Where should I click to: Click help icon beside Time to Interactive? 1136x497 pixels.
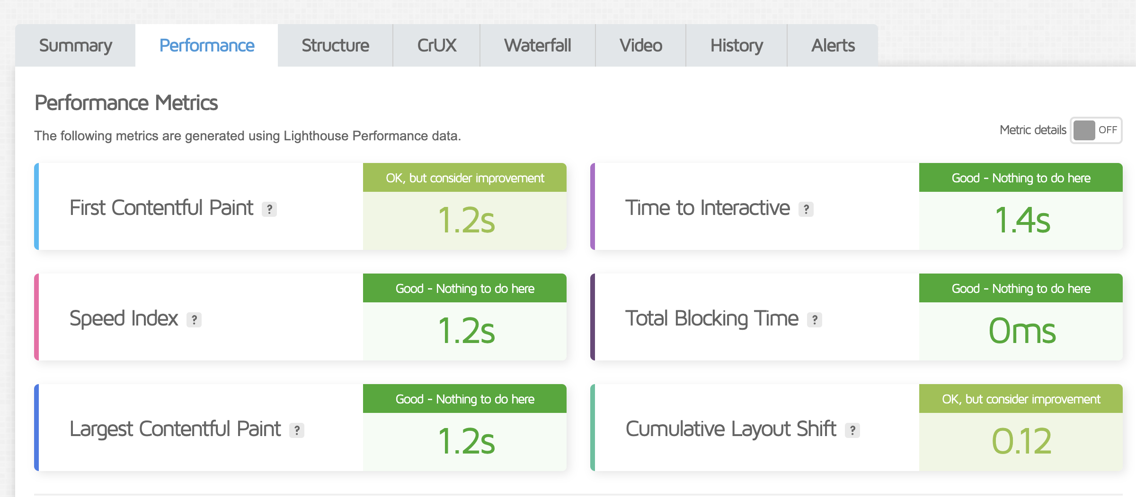[x=806, y=209]
